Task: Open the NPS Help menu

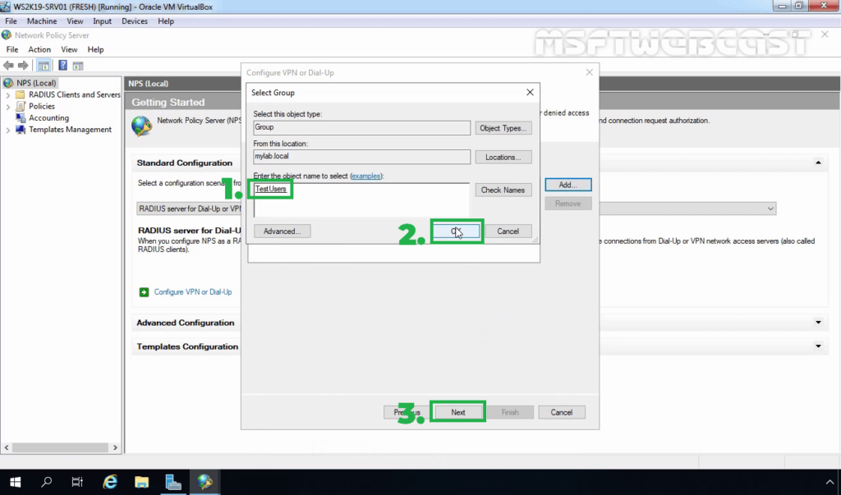Action: coord(95,49)
